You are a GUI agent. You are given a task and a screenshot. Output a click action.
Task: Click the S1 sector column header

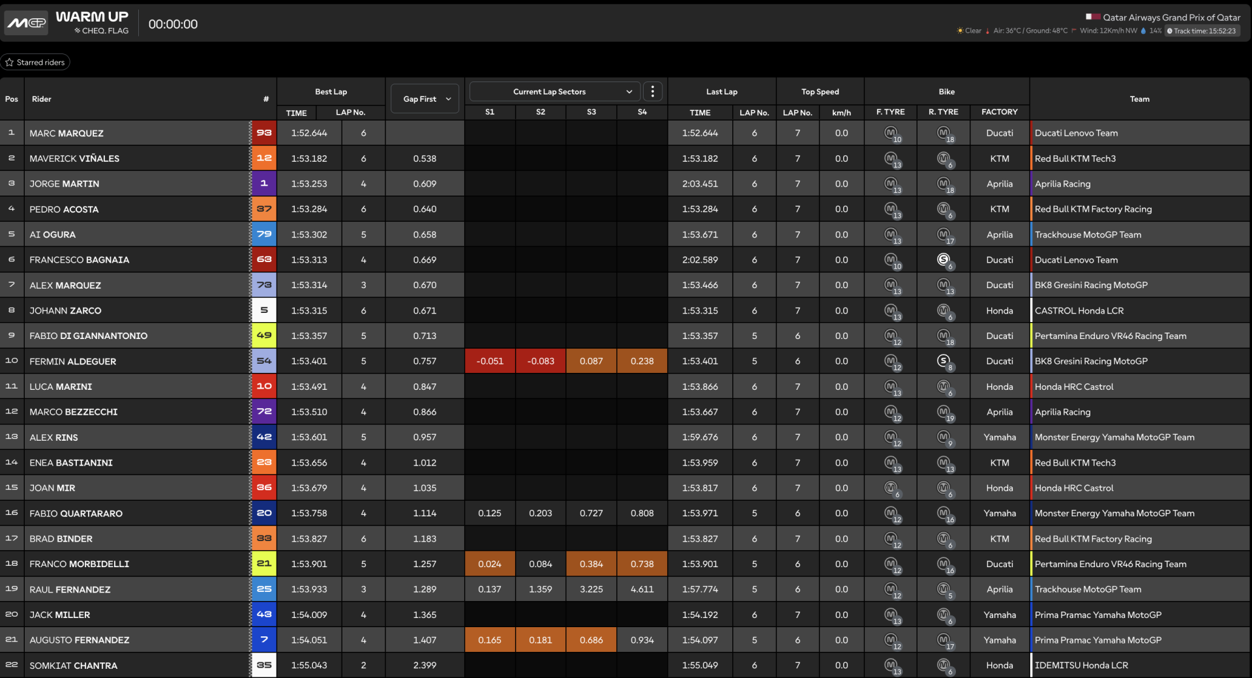coord(490,112)
